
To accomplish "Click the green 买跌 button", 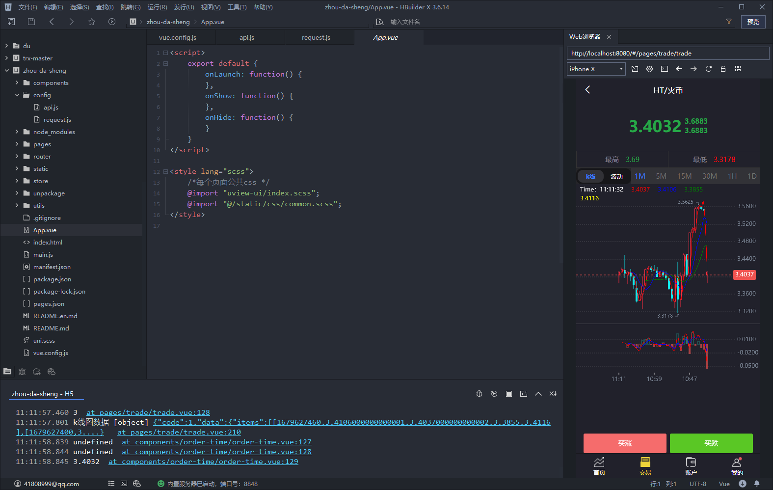I will (x=711, y=443).
